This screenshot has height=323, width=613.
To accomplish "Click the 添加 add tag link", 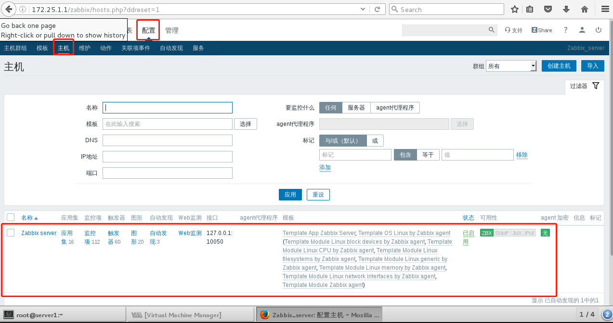I will click(x=325, y=167).
